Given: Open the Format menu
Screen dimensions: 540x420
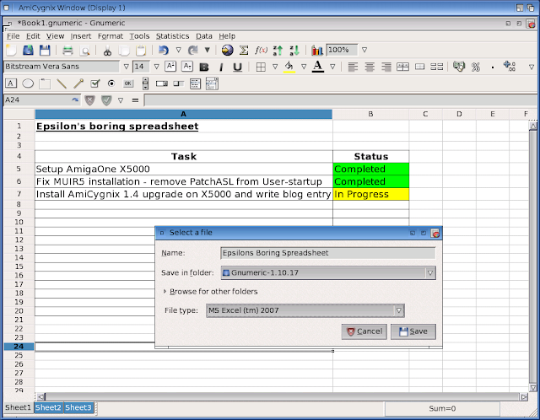Looking at the screenshot, I should click(x=111, y=36).
